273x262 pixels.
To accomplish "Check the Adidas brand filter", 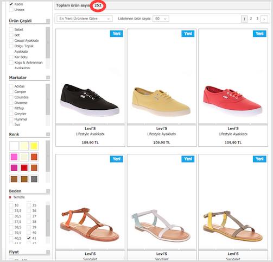I will [x=11, y=86].
